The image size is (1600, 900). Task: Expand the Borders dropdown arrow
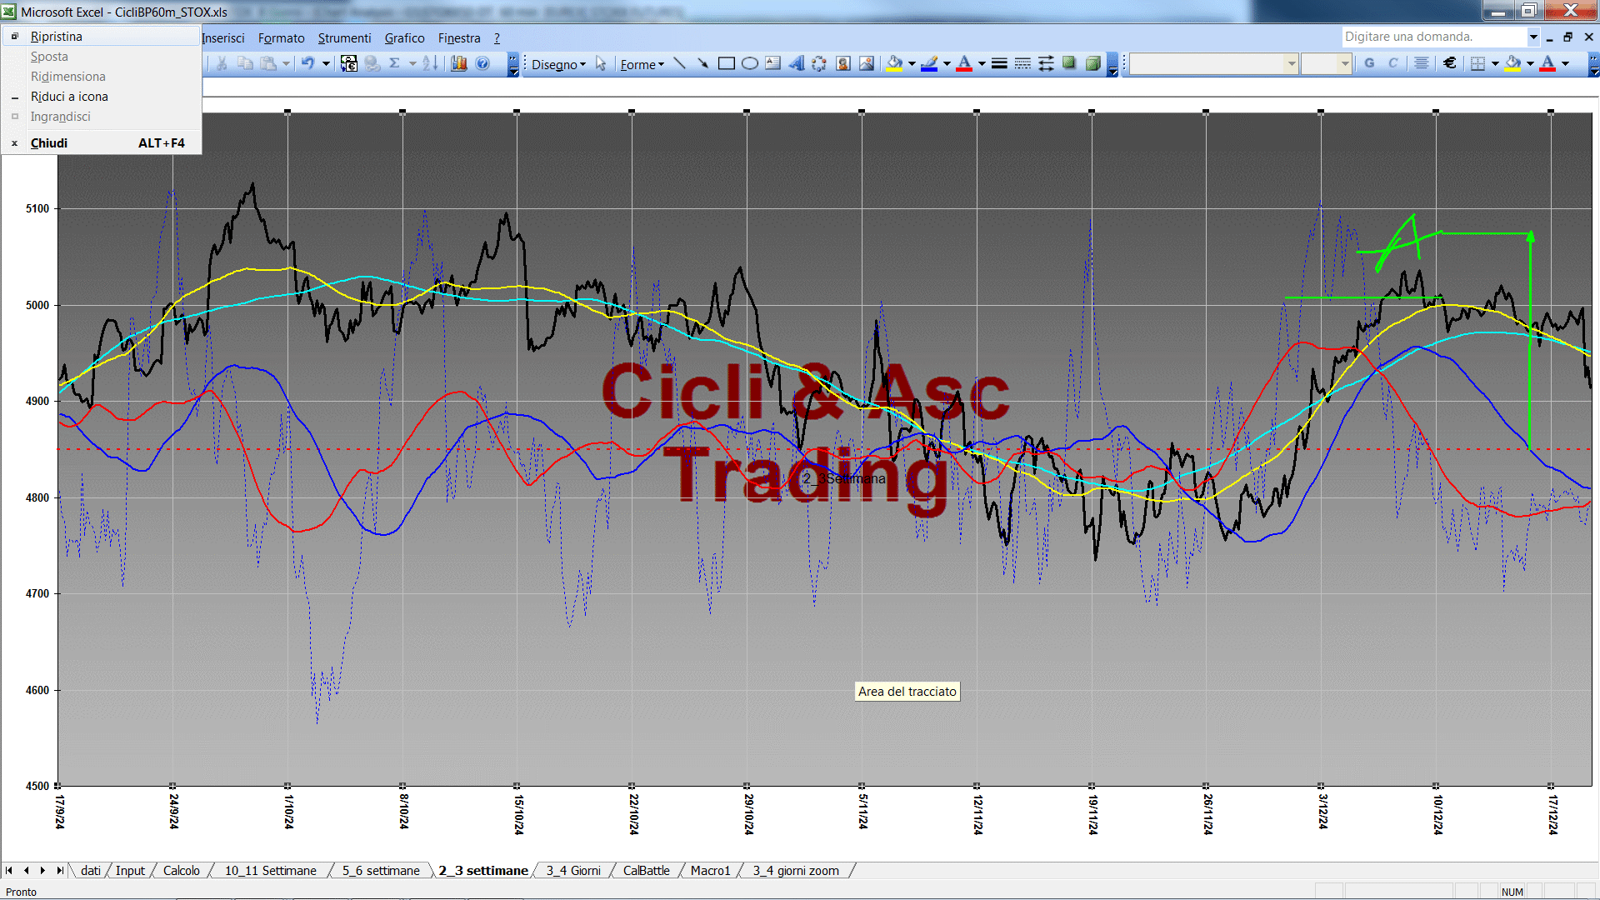coord(1495,63)
